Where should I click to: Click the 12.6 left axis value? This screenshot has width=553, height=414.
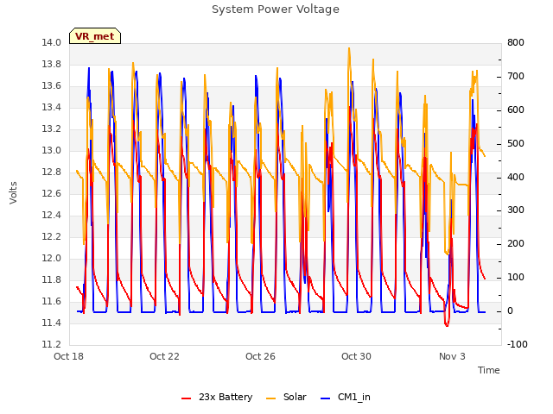coord(52,193)
